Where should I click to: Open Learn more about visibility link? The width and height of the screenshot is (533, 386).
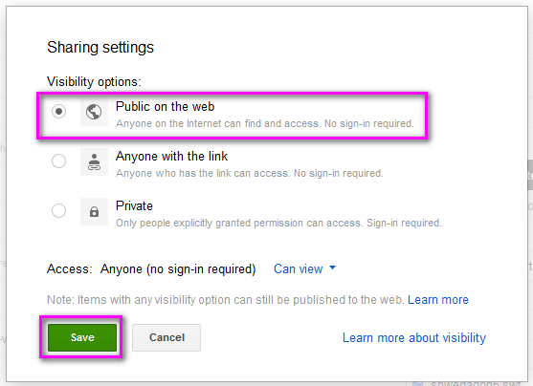coord(414,338)
